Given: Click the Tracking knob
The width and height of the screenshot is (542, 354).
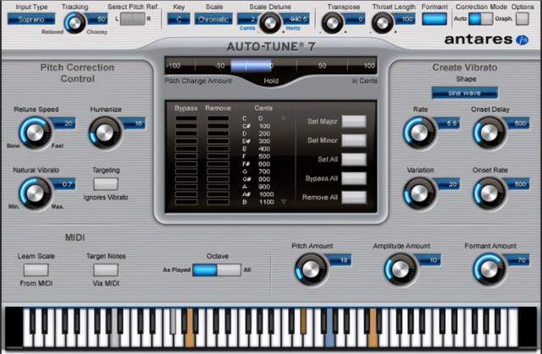Looking at the screenshot, I should click(75, 23).
